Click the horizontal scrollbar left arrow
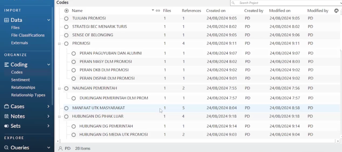Screen dimensions: 342x152 click(x=57, y=141)
